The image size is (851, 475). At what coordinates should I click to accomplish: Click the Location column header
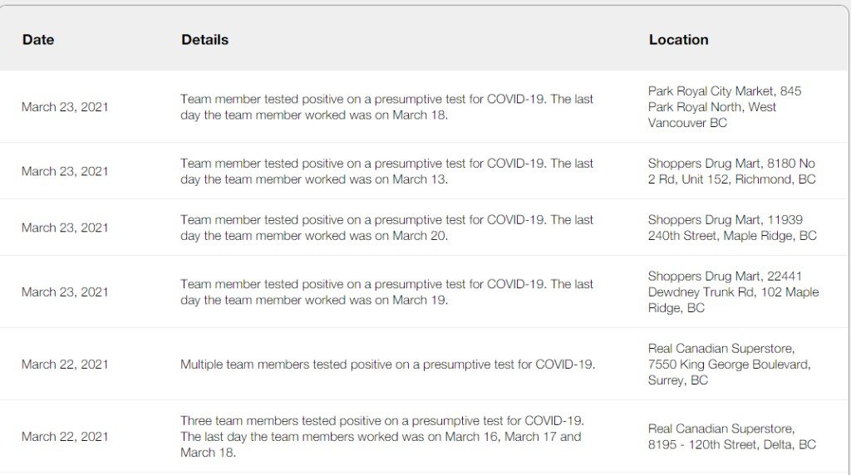[678, 40]
